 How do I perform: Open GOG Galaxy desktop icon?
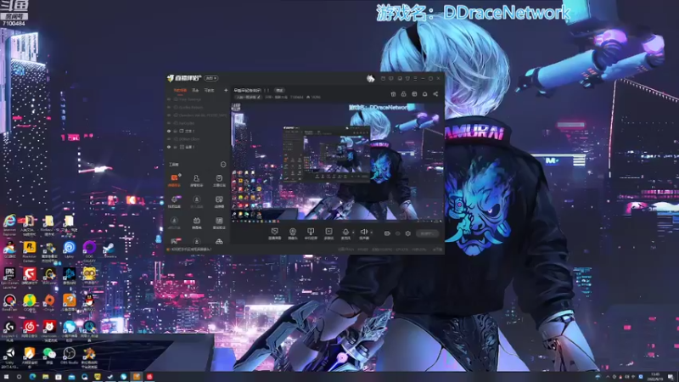89,250
